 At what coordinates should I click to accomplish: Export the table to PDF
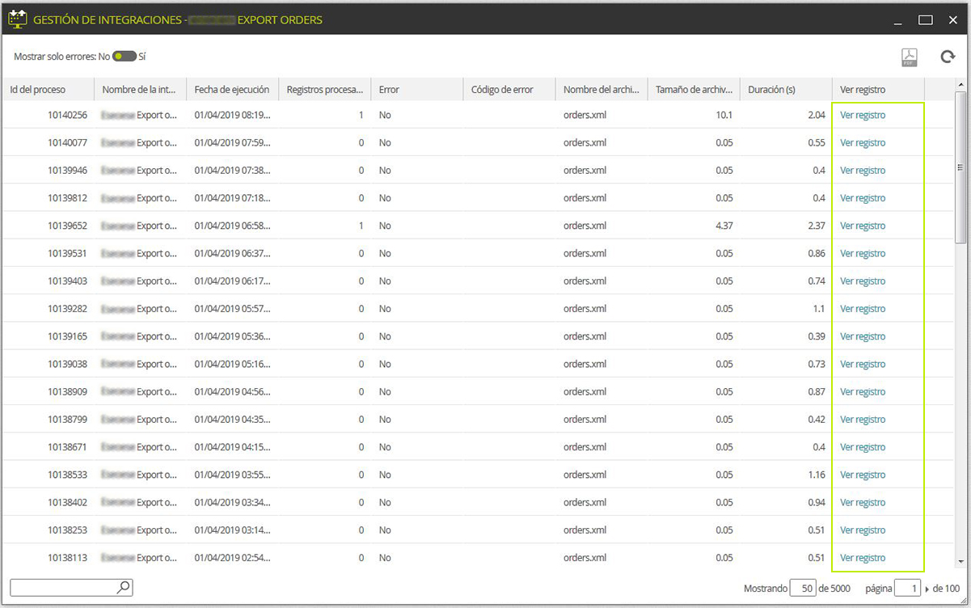pyautogui.click(x=910, y=57)
